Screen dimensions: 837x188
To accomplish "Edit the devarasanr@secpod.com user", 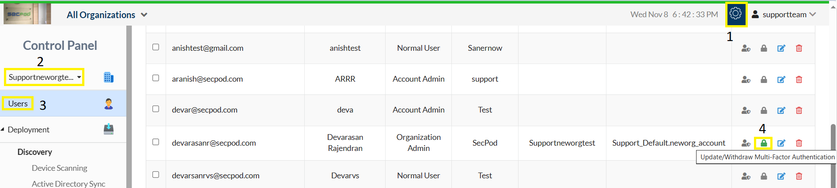I will [781, 143].
